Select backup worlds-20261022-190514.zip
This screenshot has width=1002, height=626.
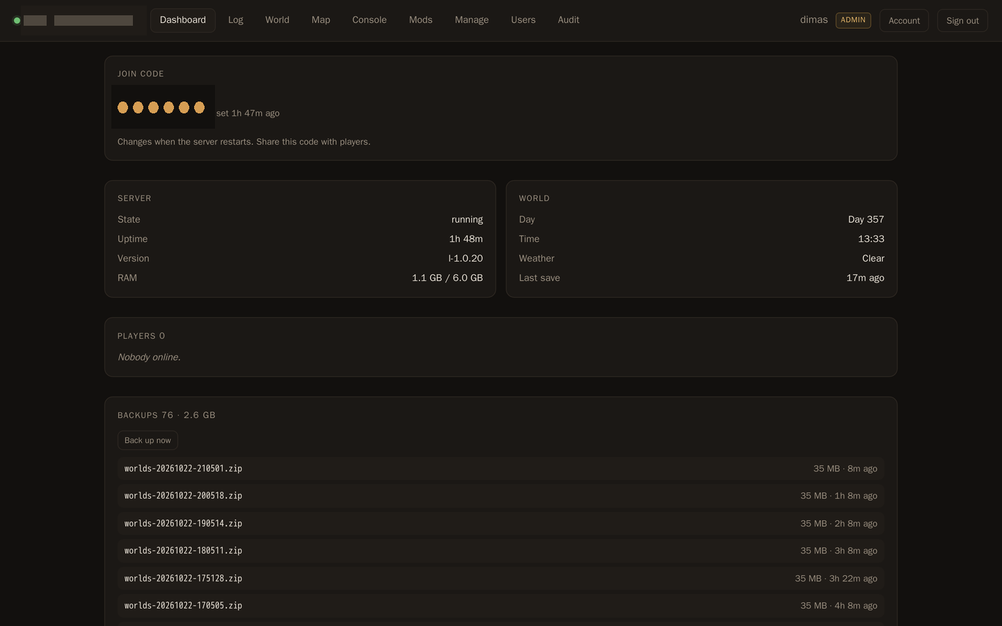point(501,524)
